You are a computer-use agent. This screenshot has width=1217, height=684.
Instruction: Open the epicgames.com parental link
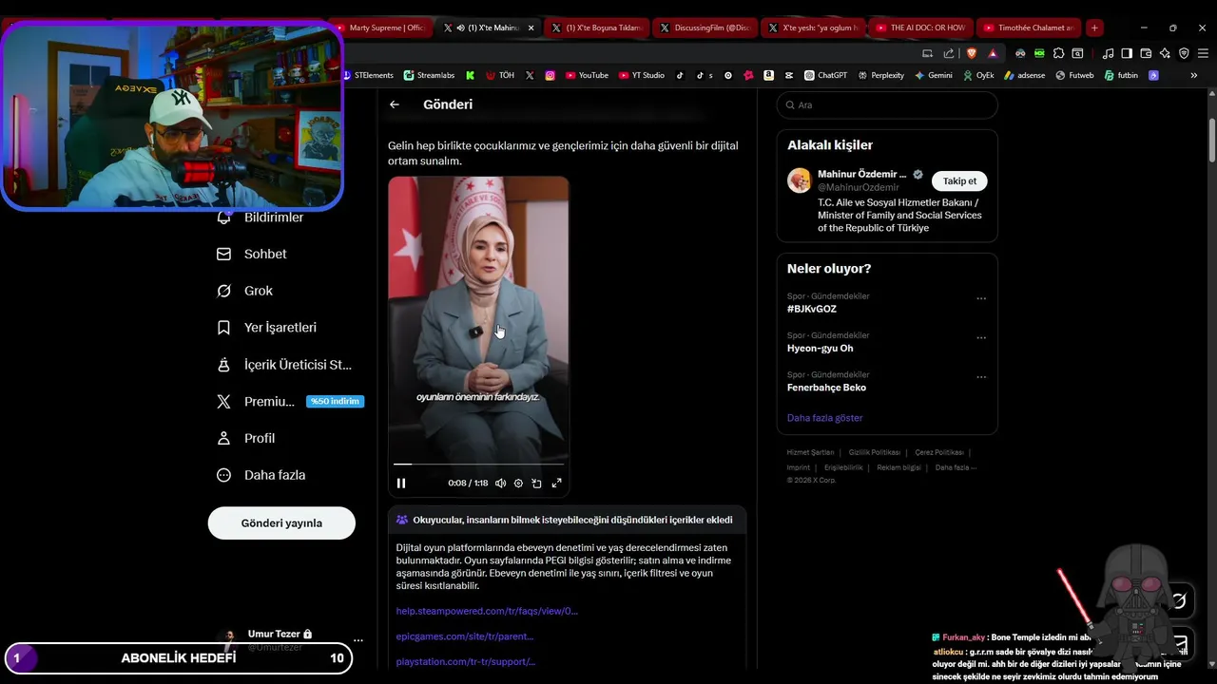pyautogui.click(x=465, y=636)
